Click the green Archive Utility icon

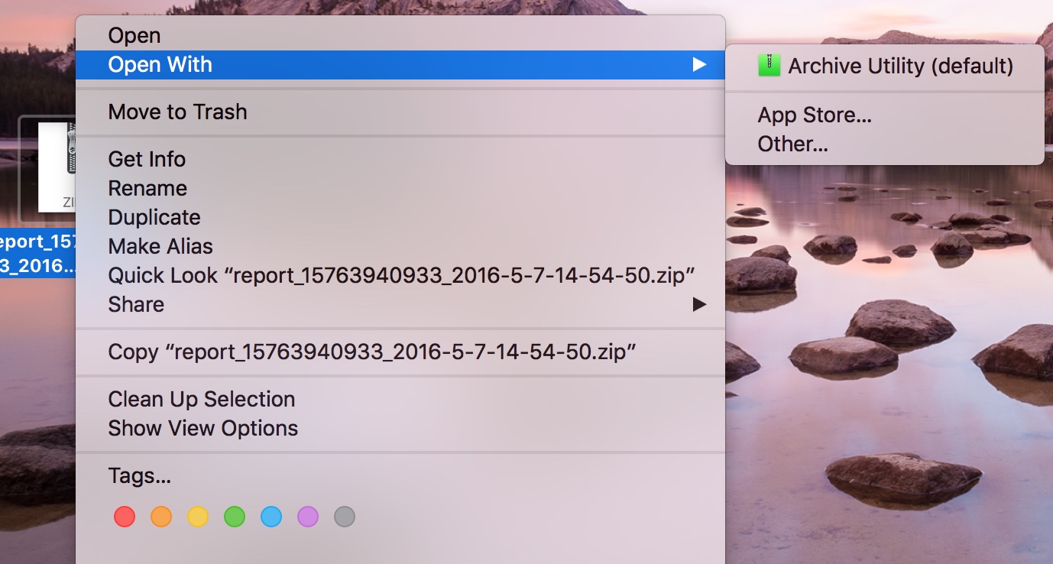[x=769, y=66]
